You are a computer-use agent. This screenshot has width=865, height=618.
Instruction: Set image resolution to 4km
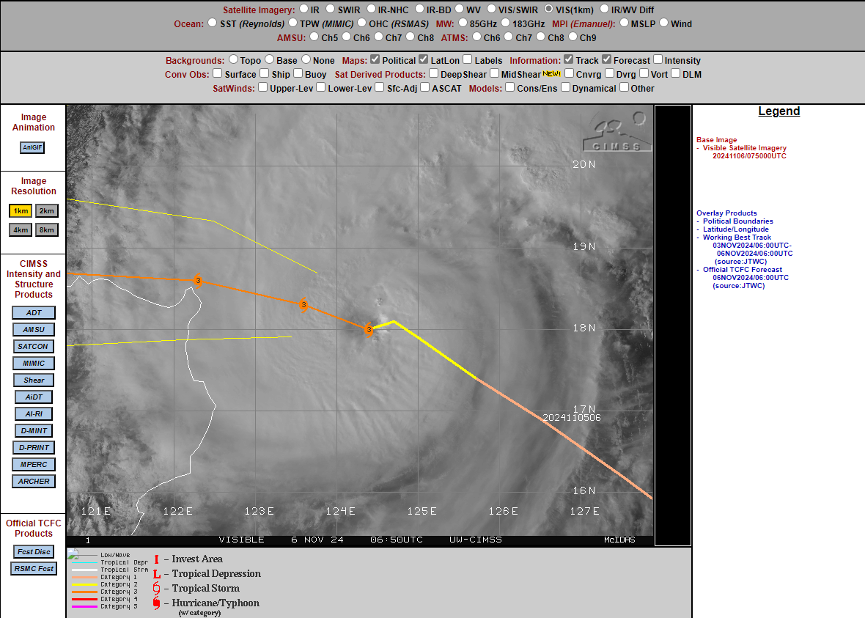tap(21, 229)
